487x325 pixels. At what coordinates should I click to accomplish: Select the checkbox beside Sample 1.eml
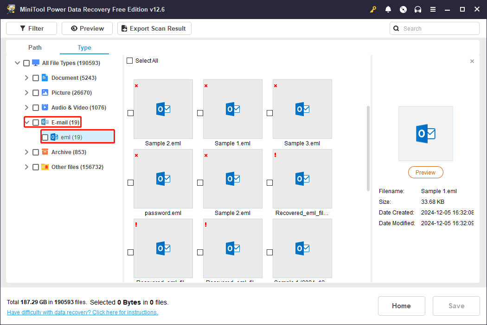[x=199, y=112]
